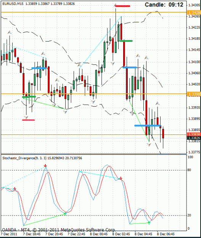Click the 1.34145 price scale label
Screen dimensions: 201x238
pyautogui.click(x=194, y=50)
